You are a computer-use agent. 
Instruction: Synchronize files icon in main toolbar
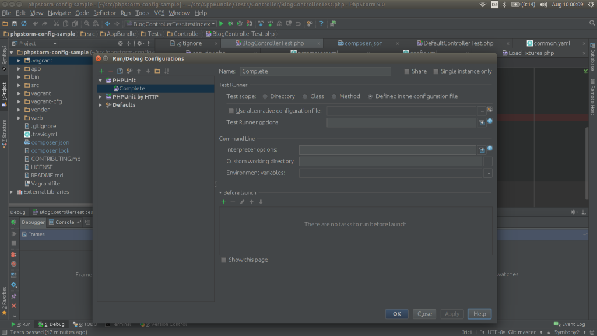click(x=24, y=23)
